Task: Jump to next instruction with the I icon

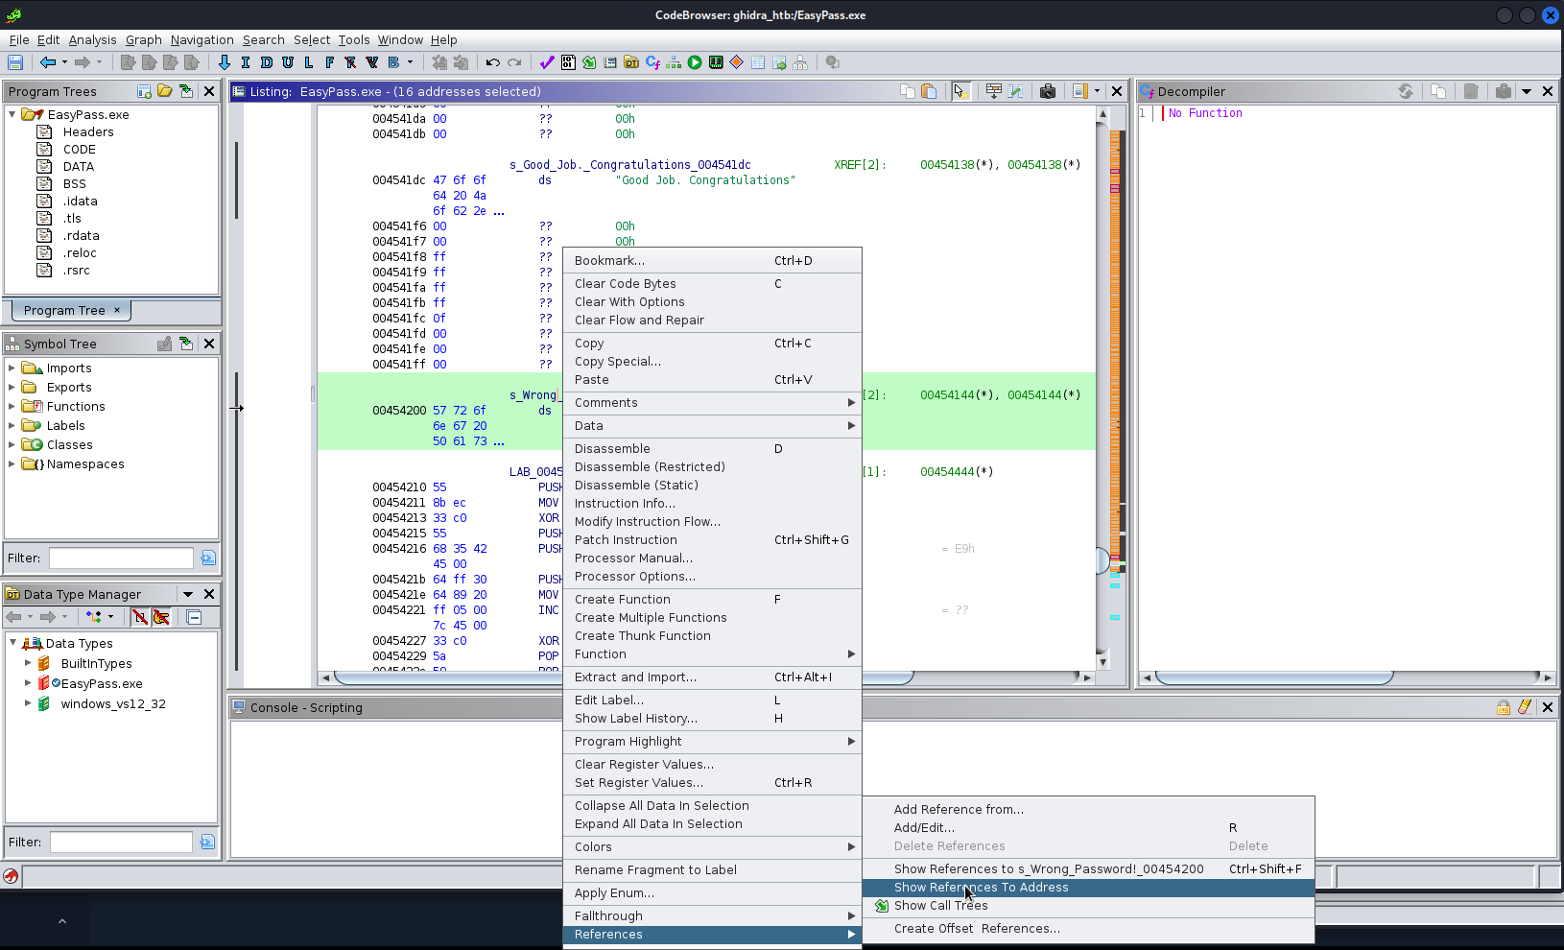Action: 246,62
